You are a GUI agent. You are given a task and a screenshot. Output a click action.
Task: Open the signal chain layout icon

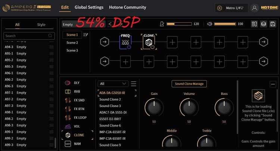pyautogui.click(x=254, y=24)
